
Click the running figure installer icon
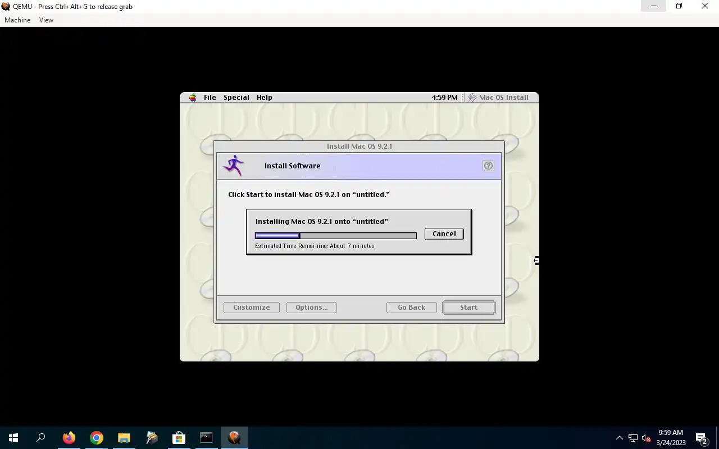[234, 166]
